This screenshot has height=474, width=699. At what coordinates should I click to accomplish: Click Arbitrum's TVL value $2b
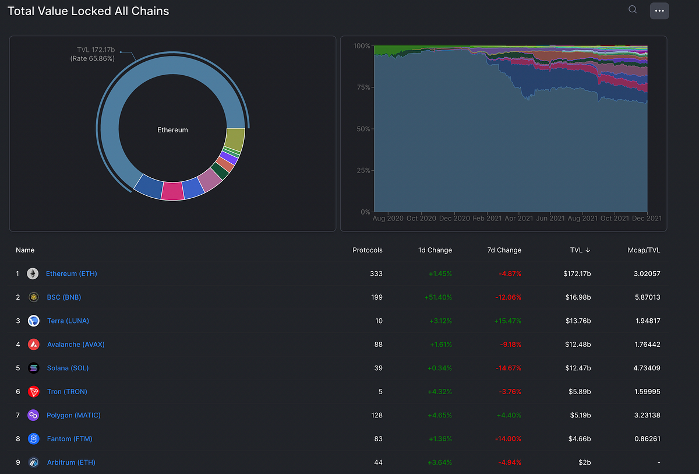584,462
